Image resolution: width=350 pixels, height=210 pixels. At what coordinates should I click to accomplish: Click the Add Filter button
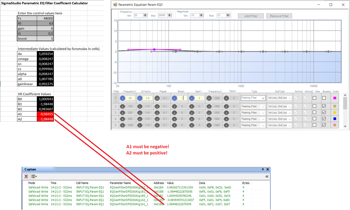tap(251, 16)
